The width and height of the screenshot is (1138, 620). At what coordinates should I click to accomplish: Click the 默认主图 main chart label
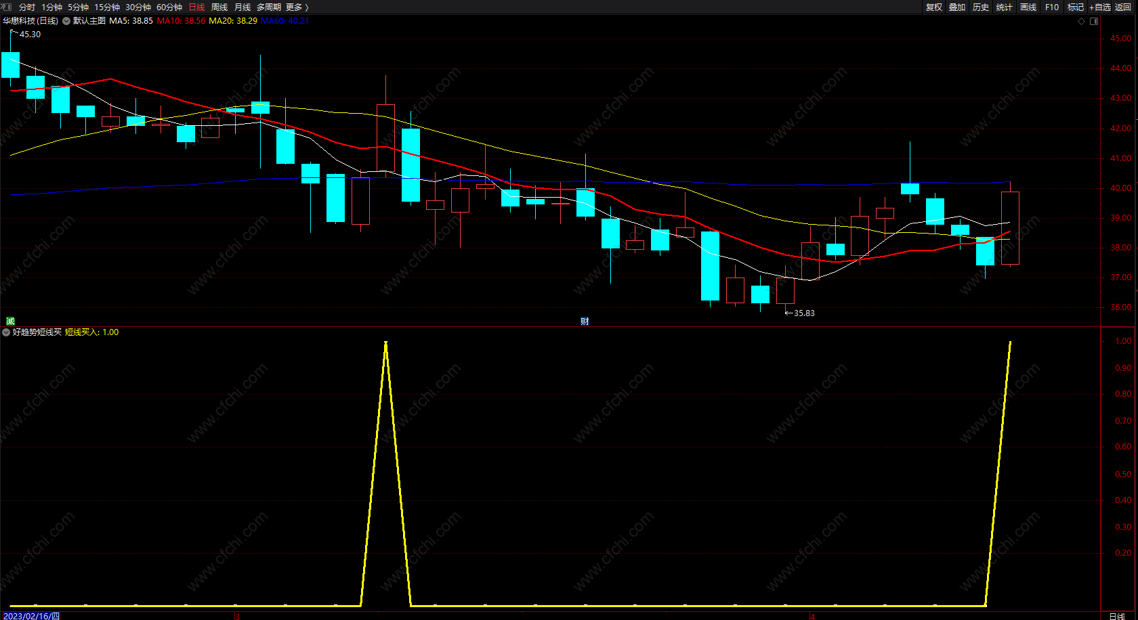coord(89,21)
